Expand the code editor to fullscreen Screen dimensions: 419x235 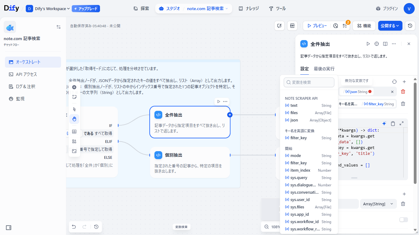point(402,124)
